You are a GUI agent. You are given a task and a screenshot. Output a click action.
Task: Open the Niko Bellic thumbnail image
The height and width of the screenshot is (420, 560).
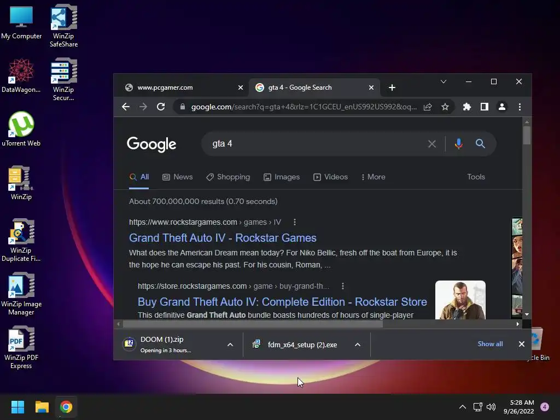tap(460, 300)
